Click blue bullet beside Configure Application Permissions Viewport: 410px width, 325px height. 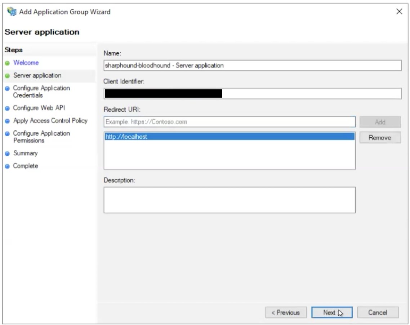pos(7,134)
